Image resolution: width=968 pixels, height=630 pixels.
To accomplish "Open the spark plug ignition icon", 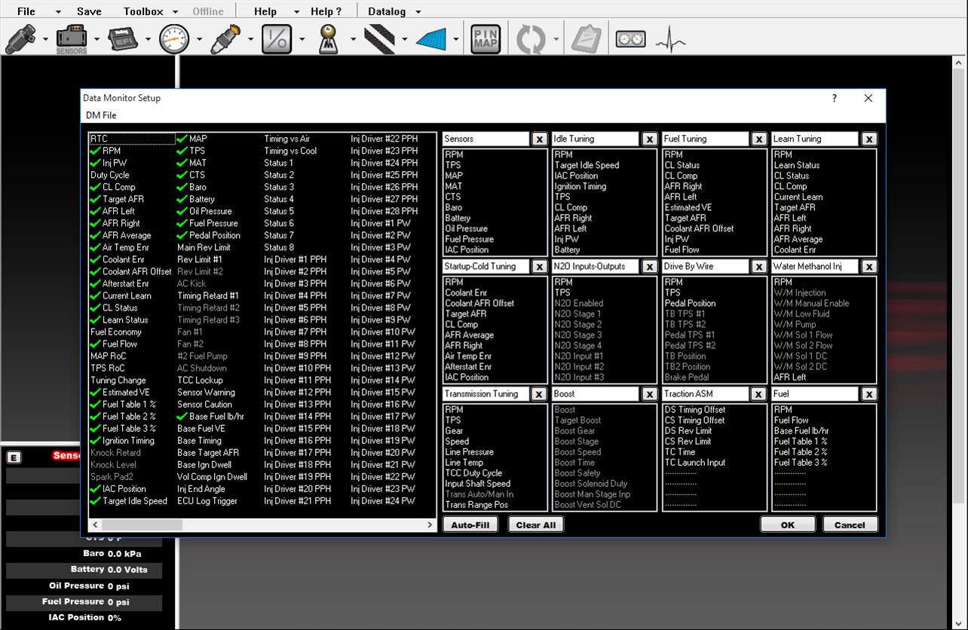I will [225, 39].
